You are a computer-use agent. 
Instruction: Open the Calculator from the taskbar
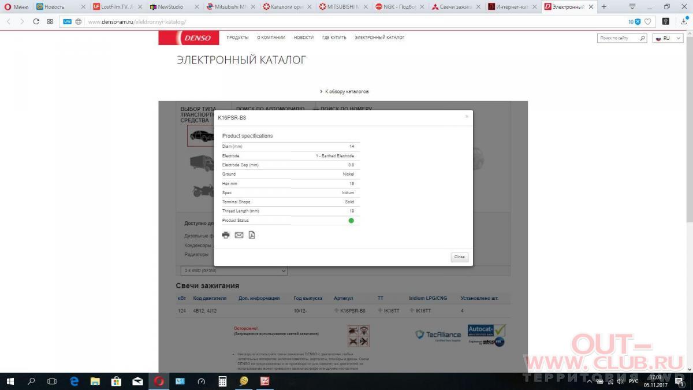tap(222, 381)
